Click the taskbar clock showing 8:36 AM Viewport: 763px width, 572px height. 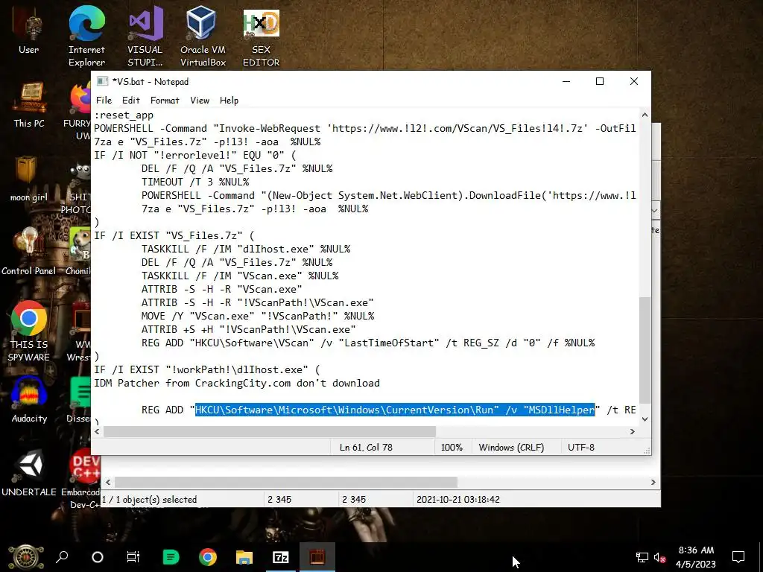[696, 557]
